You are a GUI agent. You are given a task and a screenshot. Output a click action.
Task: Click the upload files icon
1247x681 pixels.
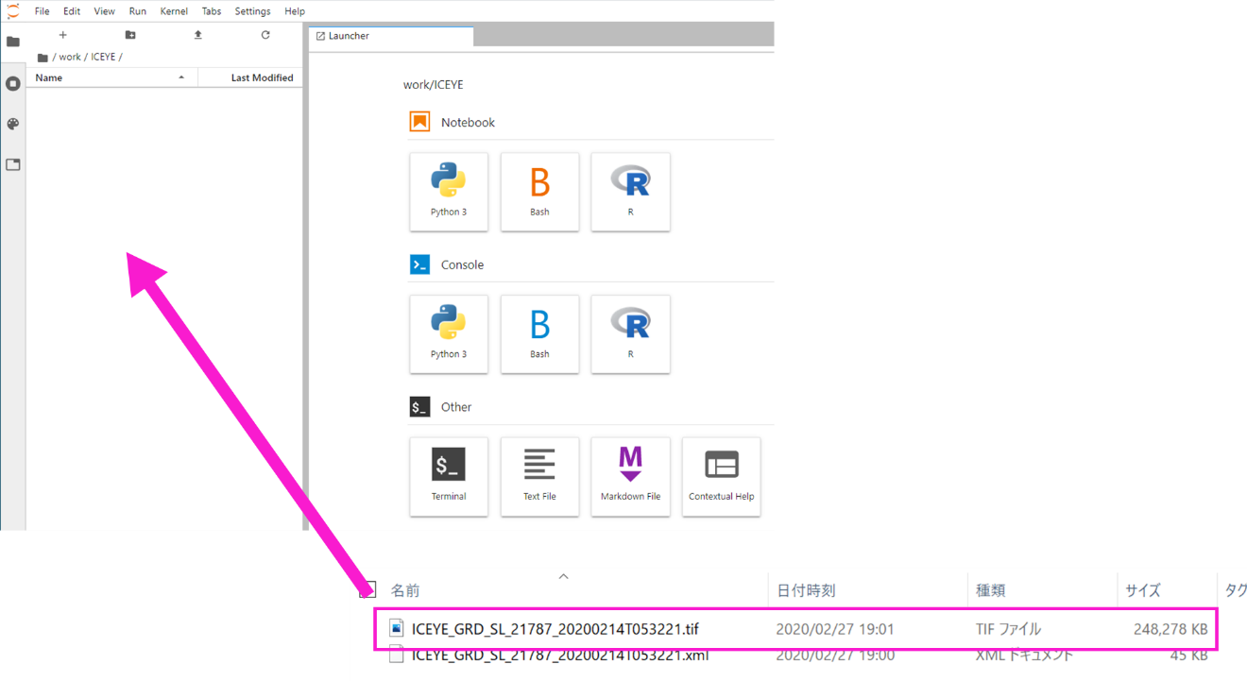tap(197, 35)
